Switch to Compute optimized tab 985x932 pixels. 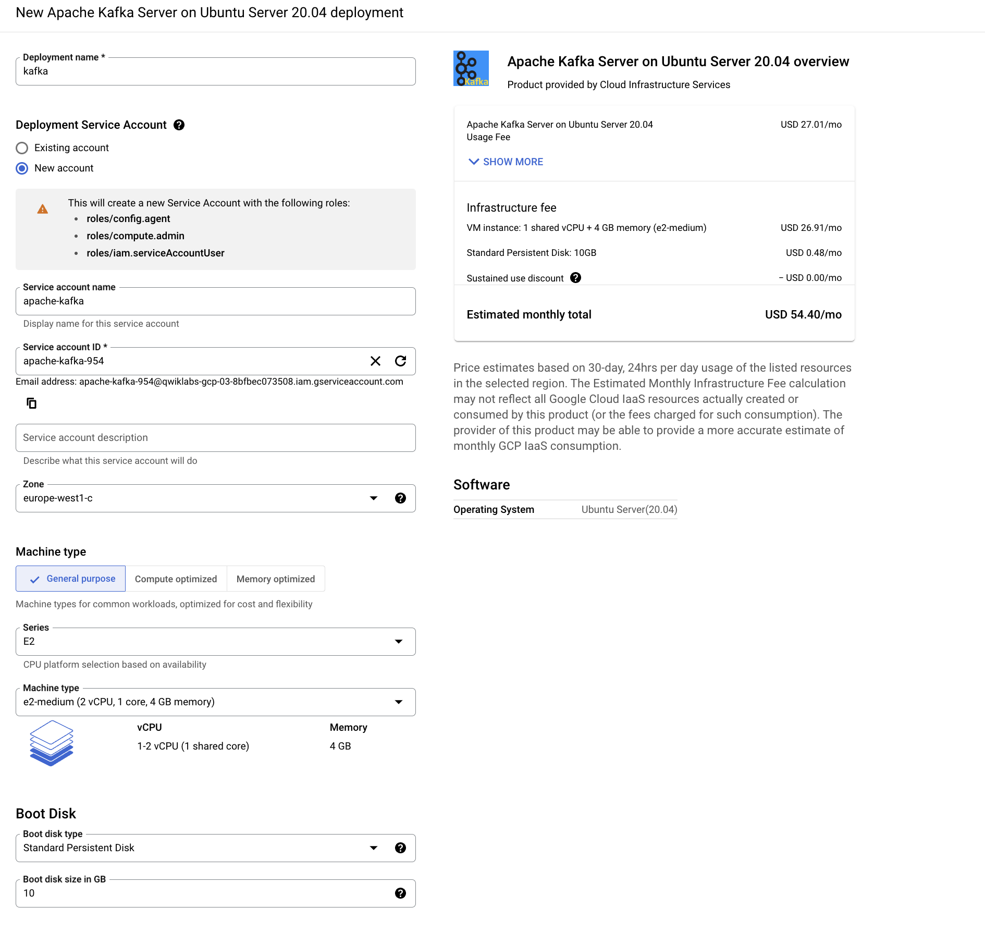(x=176, y=579)
